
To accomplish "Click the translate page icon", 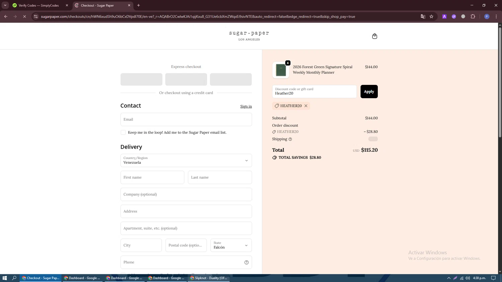I will 423,16.
